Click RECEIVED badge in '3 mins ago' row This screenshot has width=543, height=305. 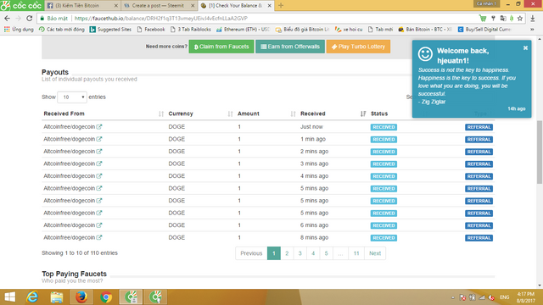pos(383,164)
